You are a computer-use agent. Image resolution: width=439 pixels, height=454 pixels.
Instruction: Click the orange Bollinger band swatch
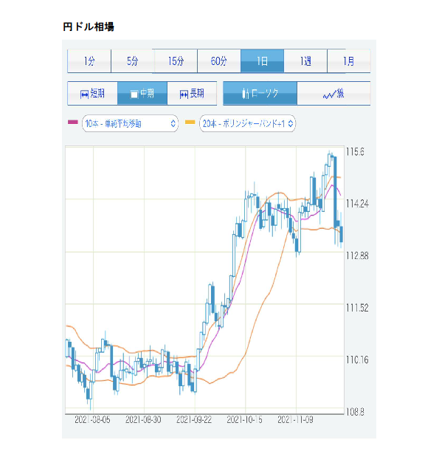click(x=190, y=123)
